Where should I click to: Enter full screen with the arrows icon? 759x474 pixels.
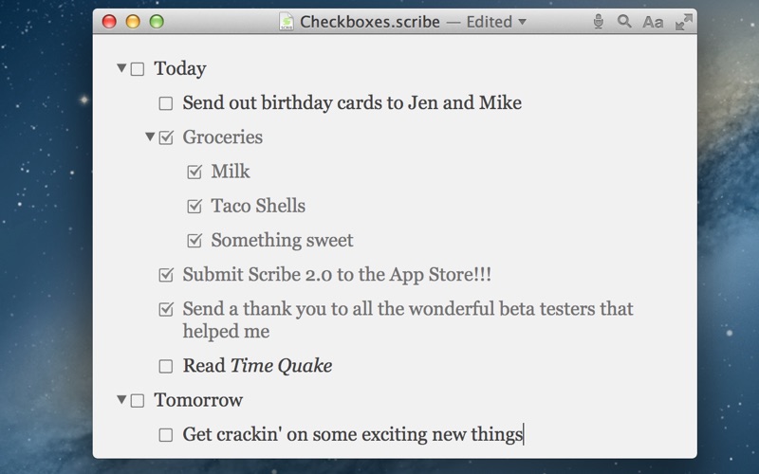[684, 22]
